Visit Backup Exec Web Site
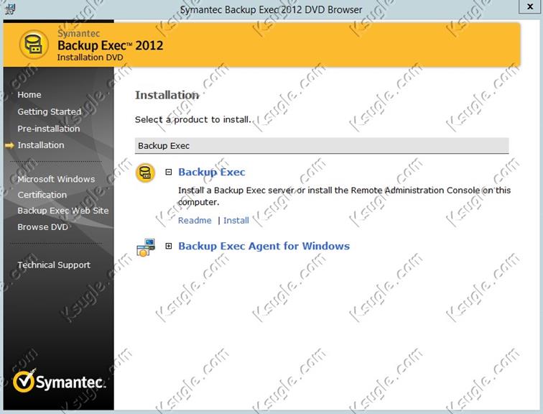Image resolution: width=543 pixels, height=414 pixels. [63, 211]
